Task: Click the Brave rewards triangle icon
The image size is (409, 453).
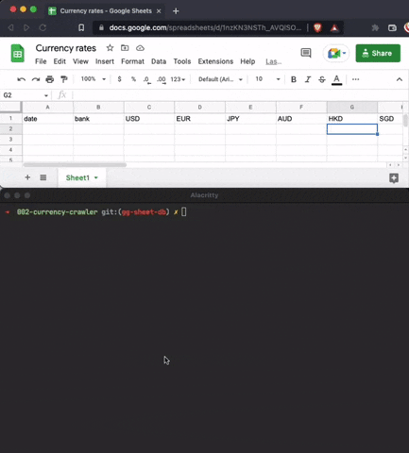Action: click(x=334, y=28)
